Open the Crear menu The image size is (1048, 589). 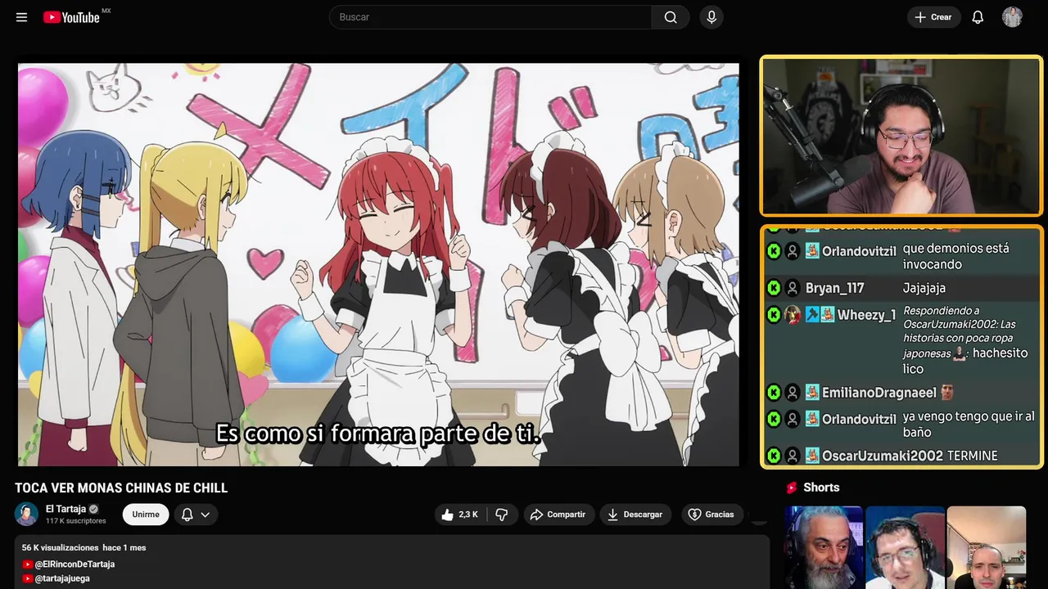(x=933, y=17)
